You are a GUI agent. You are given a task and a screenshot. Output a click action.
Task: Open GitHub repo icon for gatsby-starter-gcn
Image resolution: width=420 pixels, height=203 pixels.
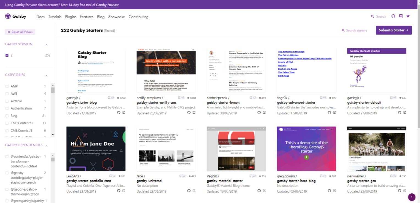point(400,191)
